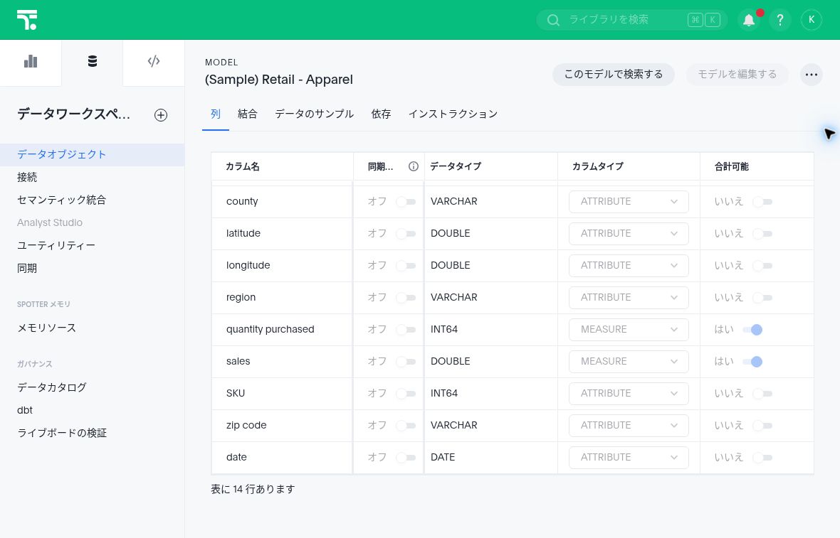
Task: Click the plus icon beside データワークスペース
Action: click(x=161, y=115)
